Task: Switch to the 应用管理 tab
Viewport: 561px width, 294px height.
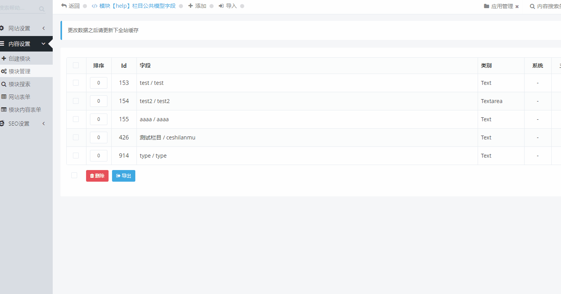Action: pos(502,6)
